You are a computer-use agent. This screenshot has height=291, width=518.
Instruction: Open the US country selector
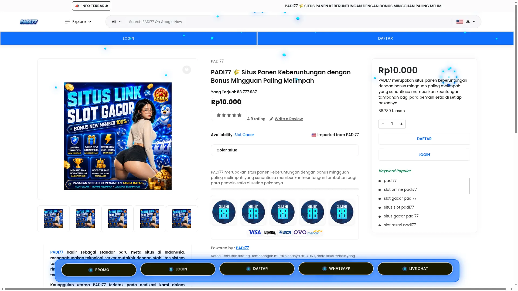point(466,22)
